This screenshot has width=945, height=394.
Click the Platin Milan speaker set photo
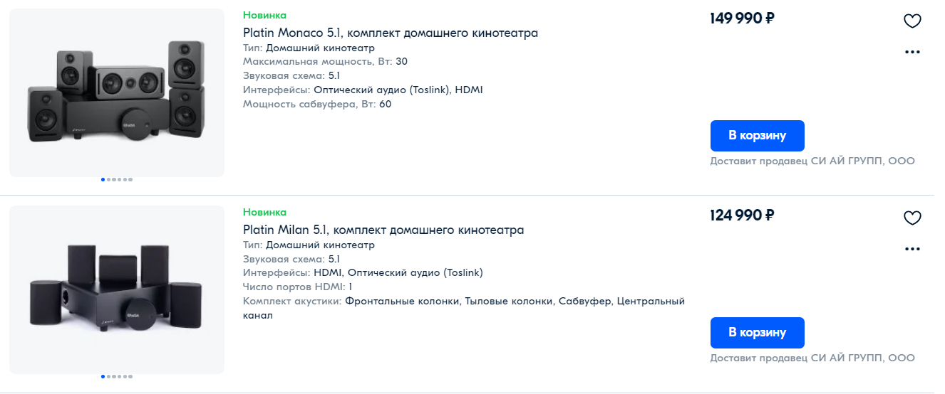pos(117,289)
